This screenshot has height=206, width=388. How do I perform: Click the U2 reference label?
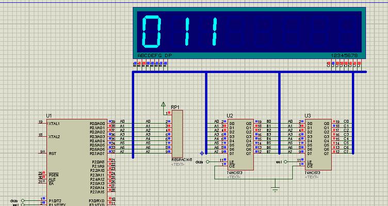point(230,115)
